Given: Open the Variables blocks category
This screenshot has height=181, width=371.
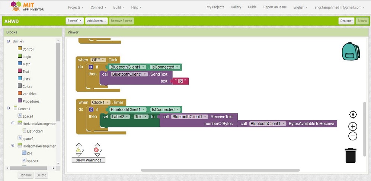Looking at the screenshot, I should click(27, 94).
